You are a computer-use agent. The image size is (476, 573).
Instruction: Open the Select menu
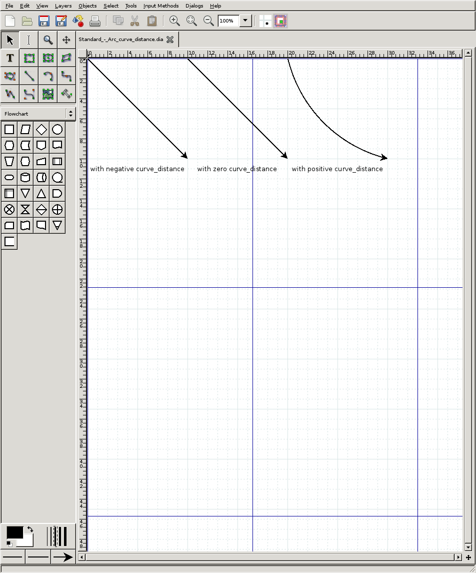click(x=111, y=6)
